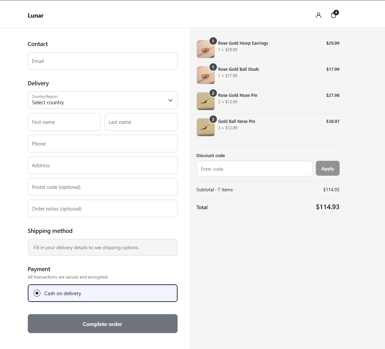Click the Order notes field
385x349 pixels.
click(103, 209)
